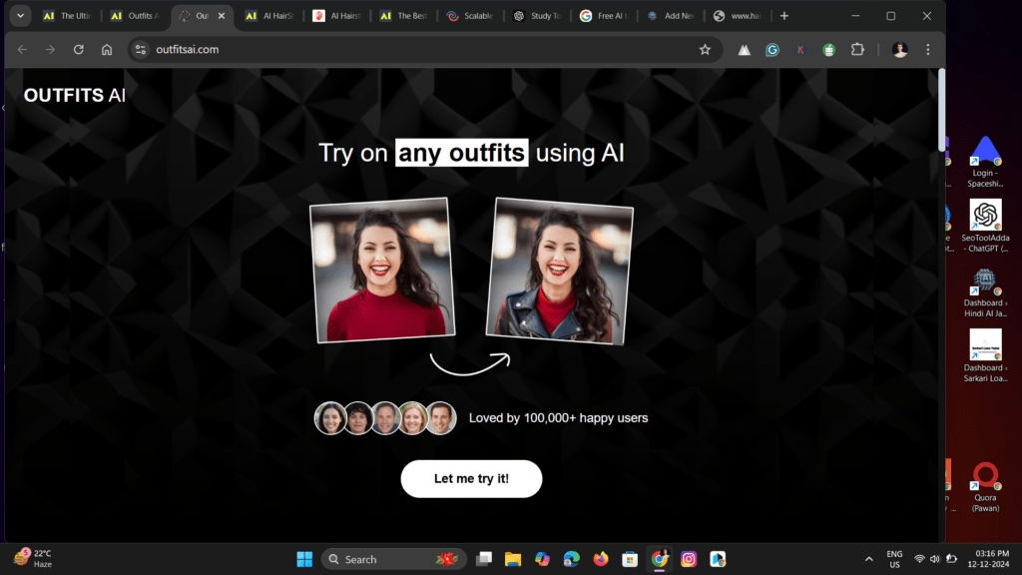Switch to 'The Best' browser tab
The height and width of the screenshot is (575, 1022).
pyautogui.click(x=404, y=16)
